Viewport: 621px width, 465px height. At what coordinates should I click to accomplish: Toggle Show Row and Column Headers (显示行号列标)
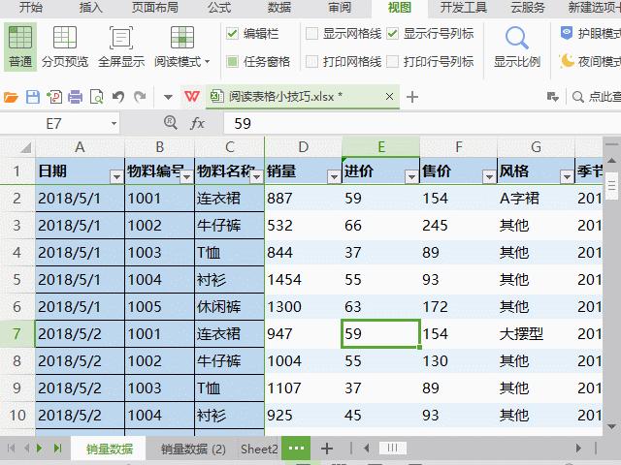point(392,34)
